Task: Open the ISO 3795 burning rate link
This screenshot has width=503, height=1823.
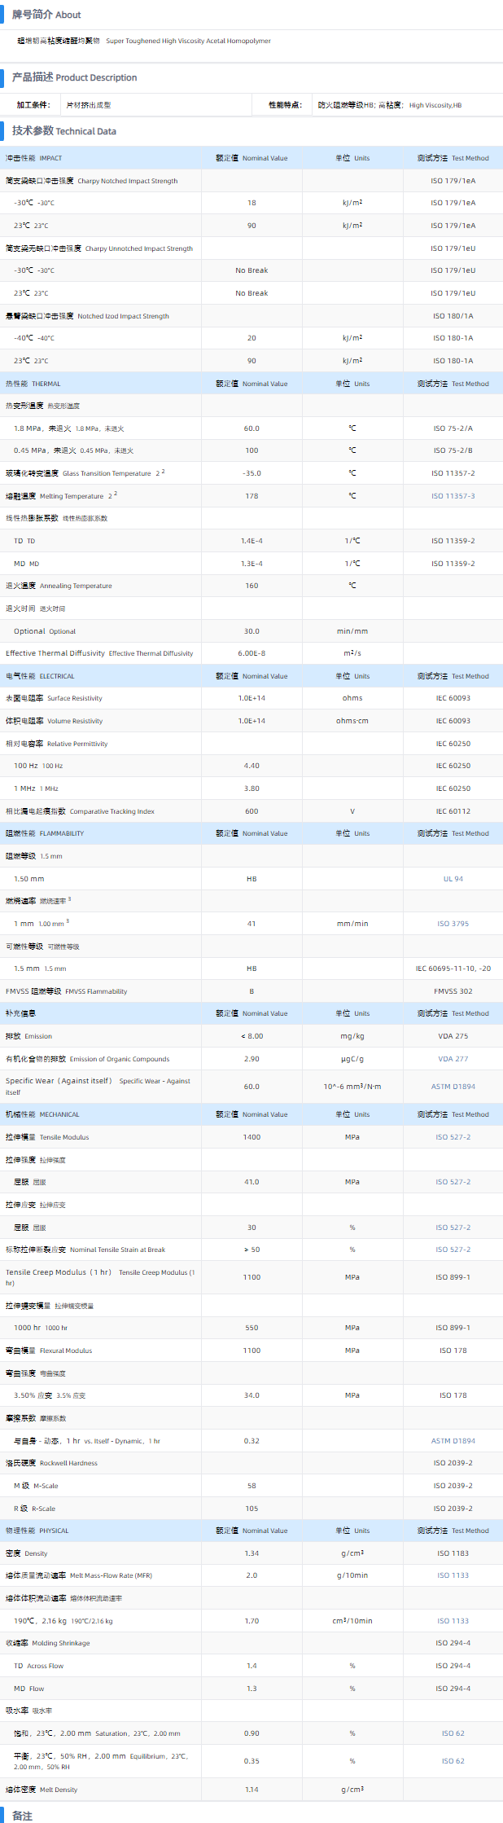Action: tap(453, 924)
